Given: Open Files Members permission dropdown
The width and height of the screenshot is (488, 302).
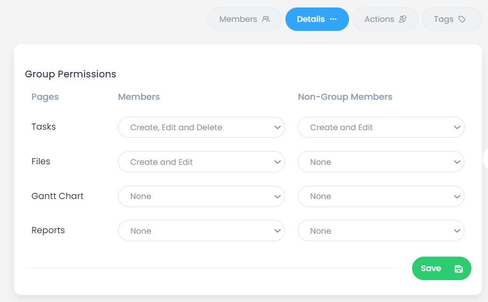Looking at the screenshot, I should click(202, 162).
